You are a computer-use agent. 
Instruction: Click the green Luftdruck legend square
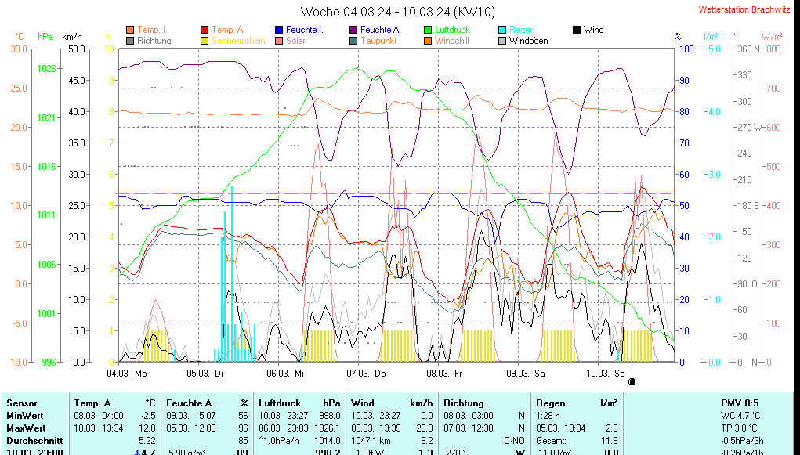(428, 30)
